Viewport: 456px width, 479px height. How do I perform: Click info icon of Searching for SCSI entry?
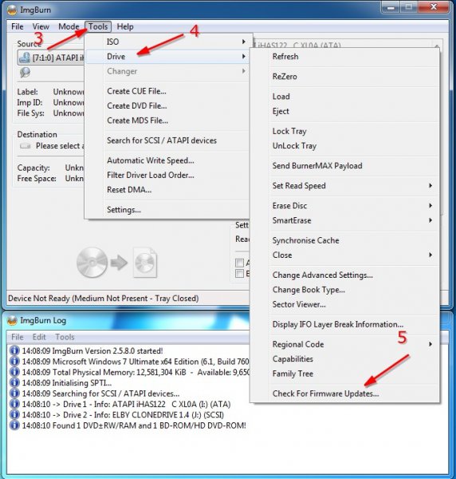(x=14, y=393)
